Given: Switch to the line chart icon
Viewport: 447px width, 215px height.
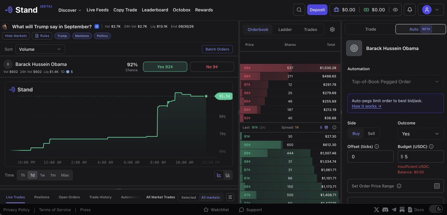Looking at the screenshot, I should 219,175.
